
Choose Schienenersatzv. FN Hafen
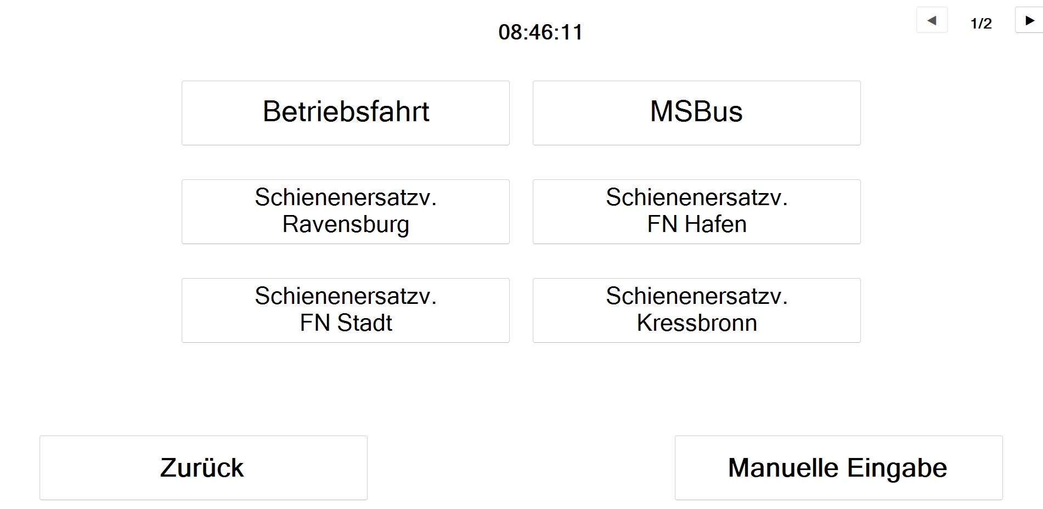point(696,211)
